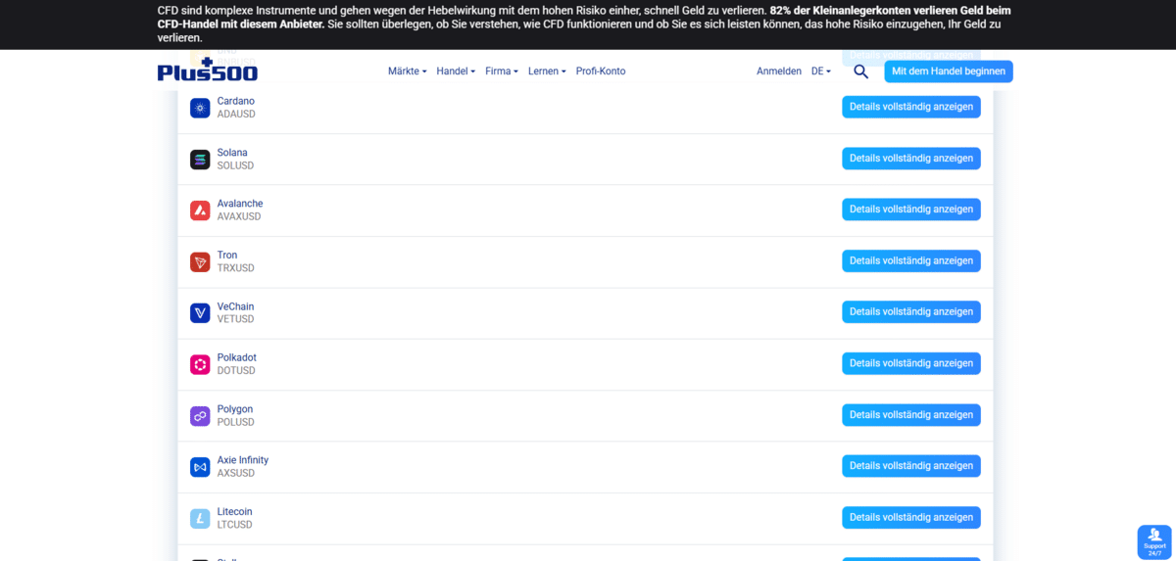Click the Cardano coin icon
The image size is (1176, 561).
tap(200, 108)
